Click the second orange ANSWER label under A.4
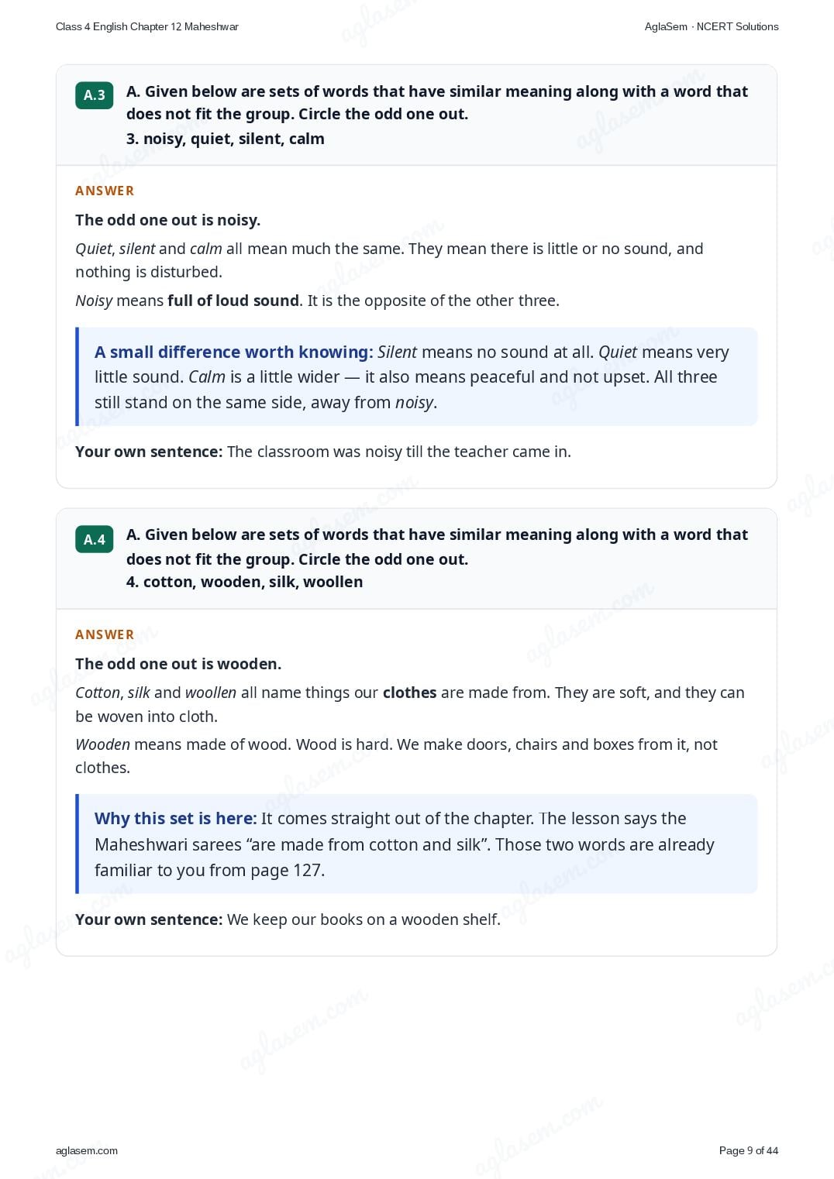 105,634
